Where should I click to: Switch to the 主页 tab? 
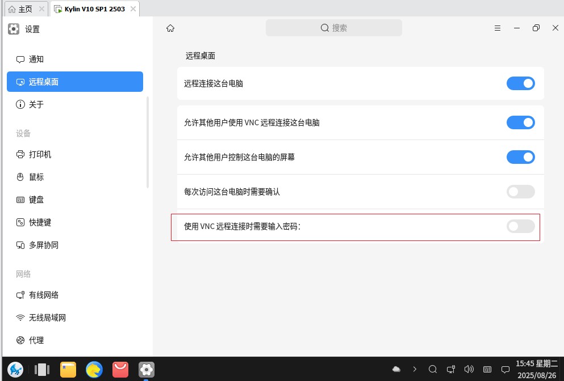coord(26,9)
